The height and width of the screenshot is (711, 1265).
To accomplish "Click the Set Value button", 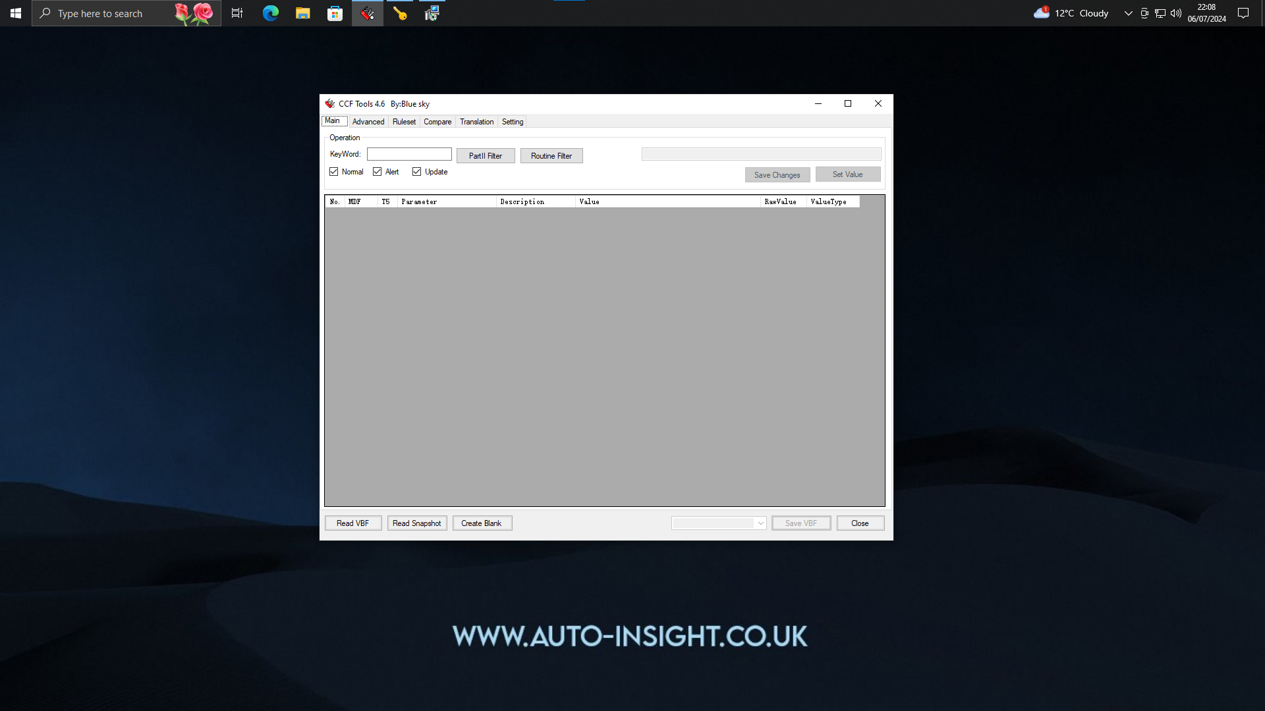I will click(x=848, y=174).
